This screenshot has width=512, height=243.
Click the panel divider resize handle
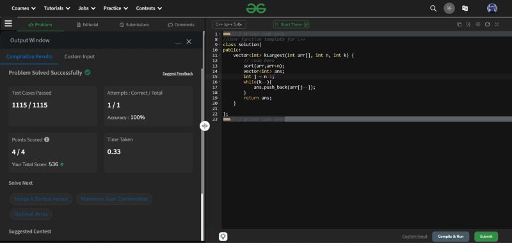coord(204,126)
